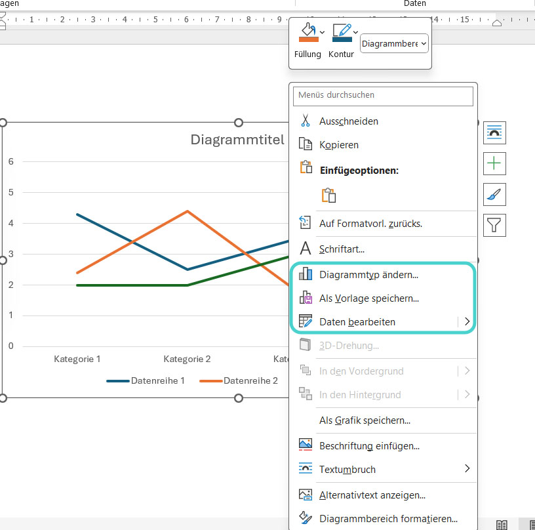Screen dimensions: 535x530
Task: Click the Daten ribbon group label
Action: click(414, 3)
